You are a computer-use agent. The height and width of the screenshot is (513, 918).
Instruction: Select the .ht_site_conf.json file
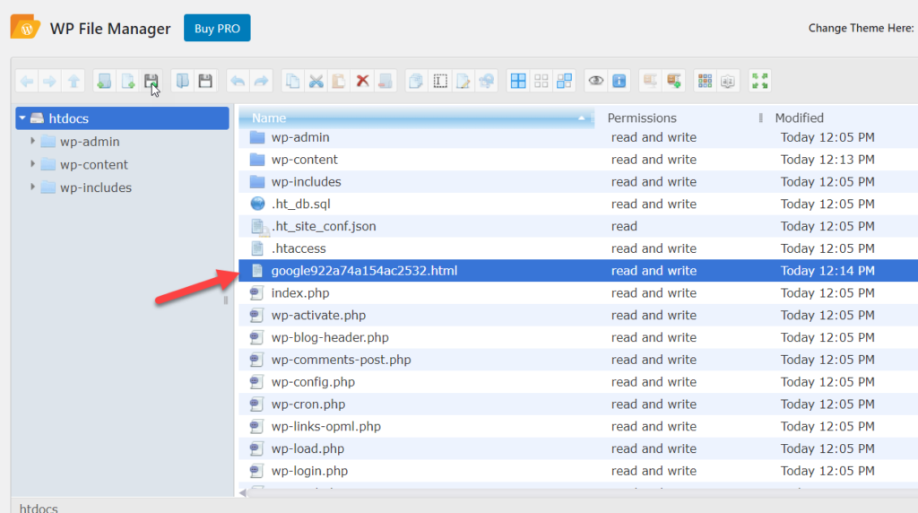(x=578, y=226)
